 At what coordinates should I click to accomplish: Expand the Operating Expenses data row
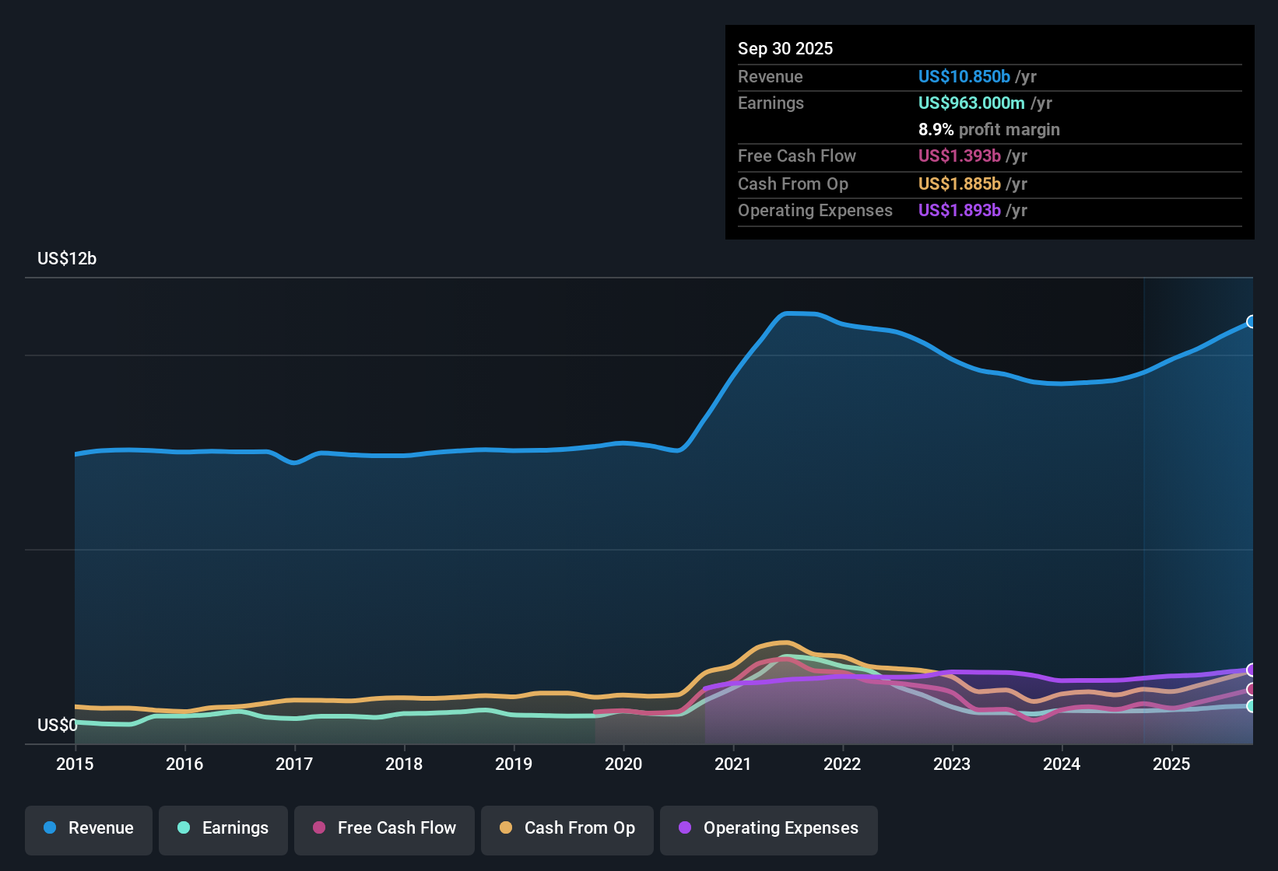tap(815, 210)
